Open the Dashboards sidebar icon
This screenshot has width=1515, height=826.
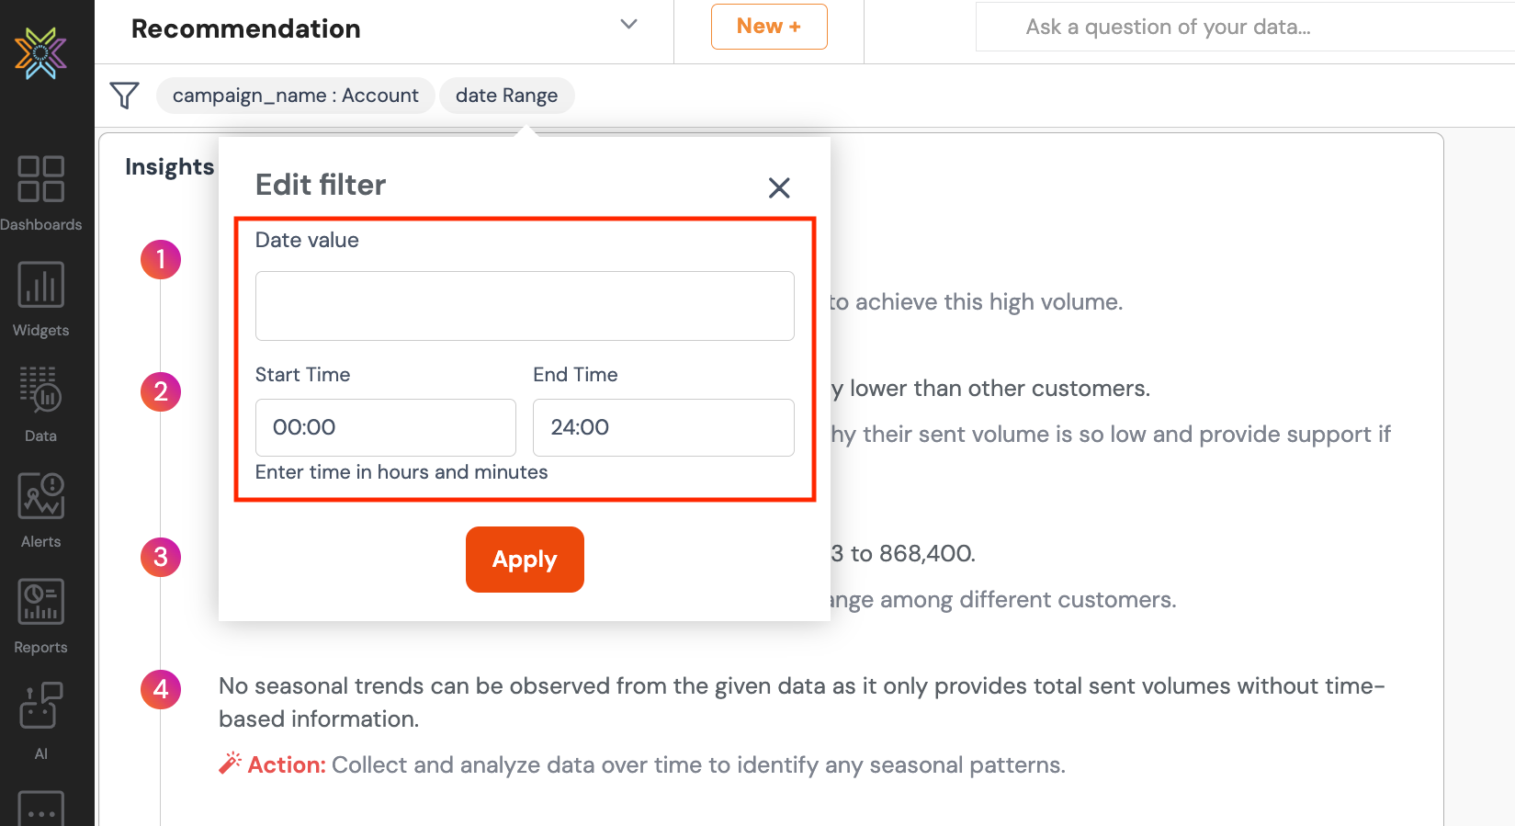[x=41, y=178]
